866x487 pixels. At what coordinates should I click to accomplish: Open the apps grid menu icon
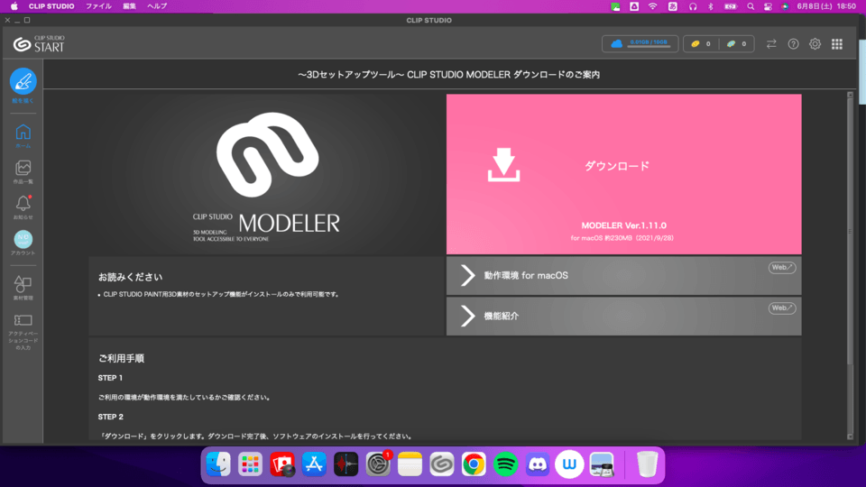pyautogui.click(x=837, y=43)
